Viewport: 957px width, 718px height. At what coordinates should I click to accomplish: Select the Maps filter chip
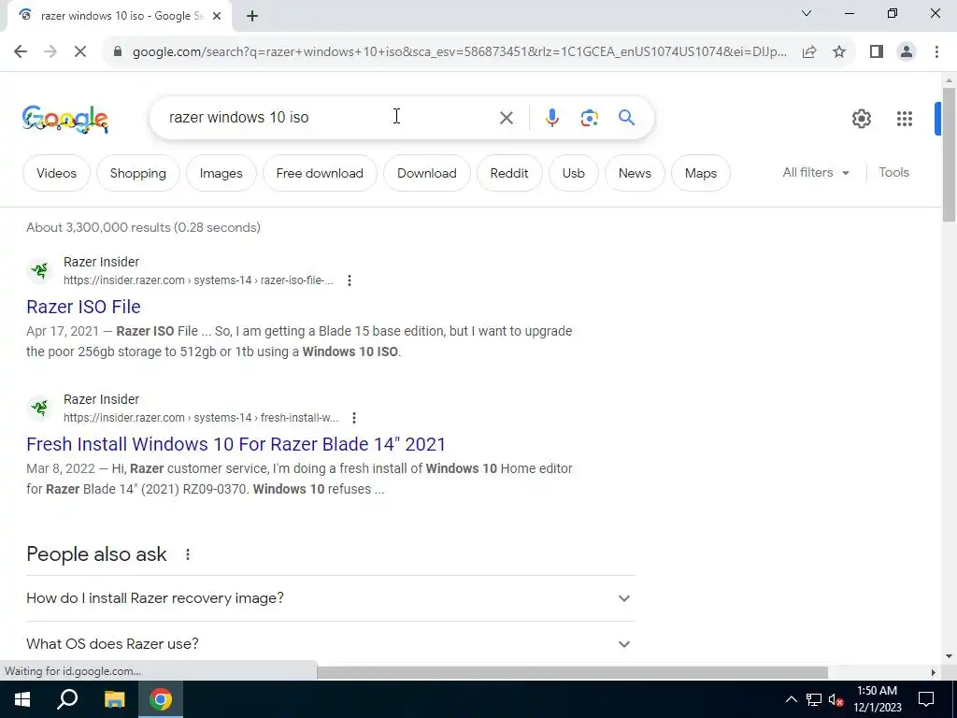[701, 173]
